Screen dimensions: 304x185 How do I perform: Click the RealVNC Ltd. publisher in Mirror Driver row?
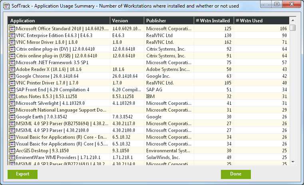pos(160,42)
